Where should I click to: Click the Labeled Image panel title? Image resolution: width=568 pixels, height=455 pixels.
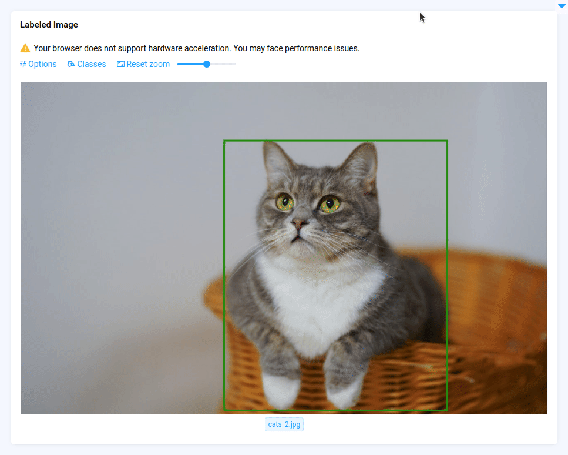pyautogui.click(x=49, y=25)
